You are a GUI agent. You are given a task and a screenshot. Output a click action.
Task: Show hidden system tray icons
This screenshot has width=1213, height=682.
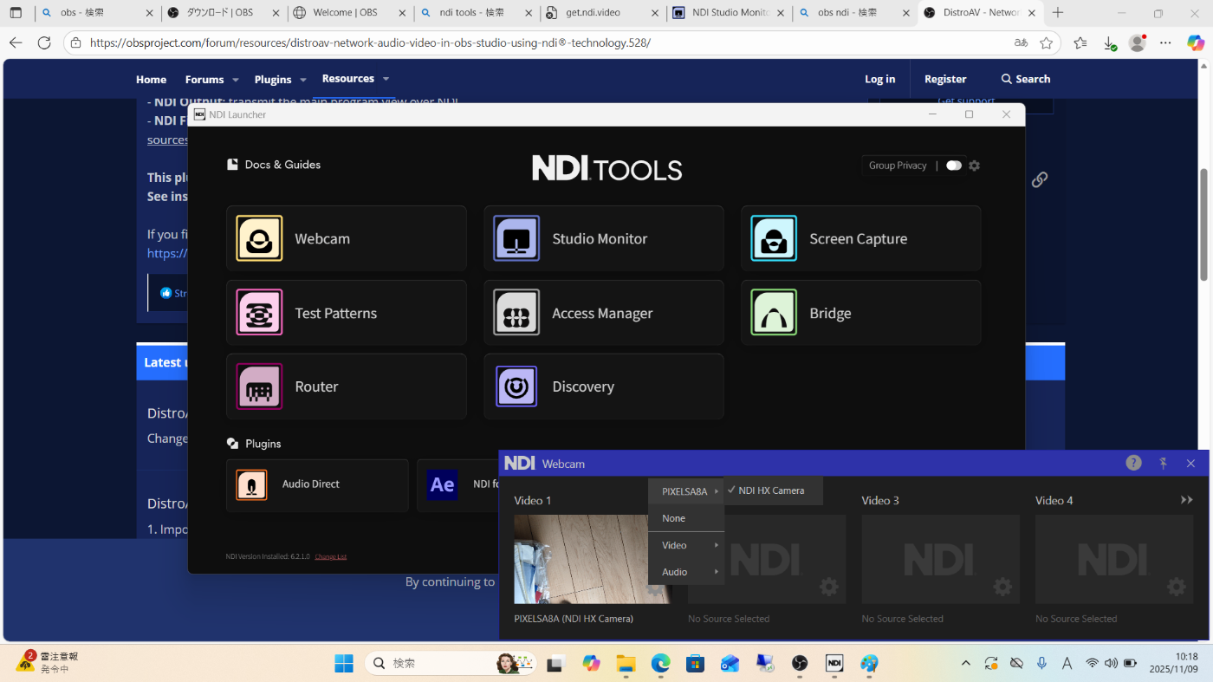[x=966, y=663]
